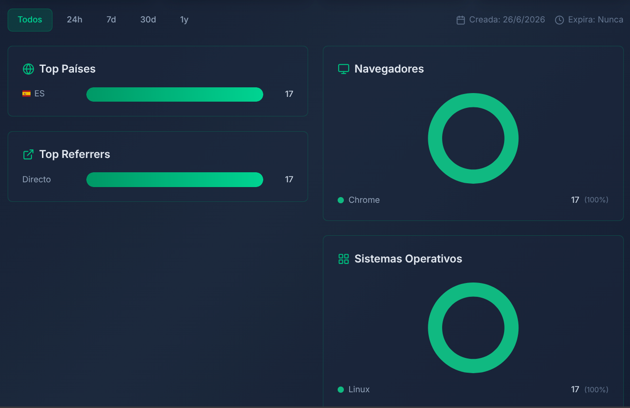Click the 17 count in Linux row
This screenshot has width=630, height=408.
pos(575,390)
